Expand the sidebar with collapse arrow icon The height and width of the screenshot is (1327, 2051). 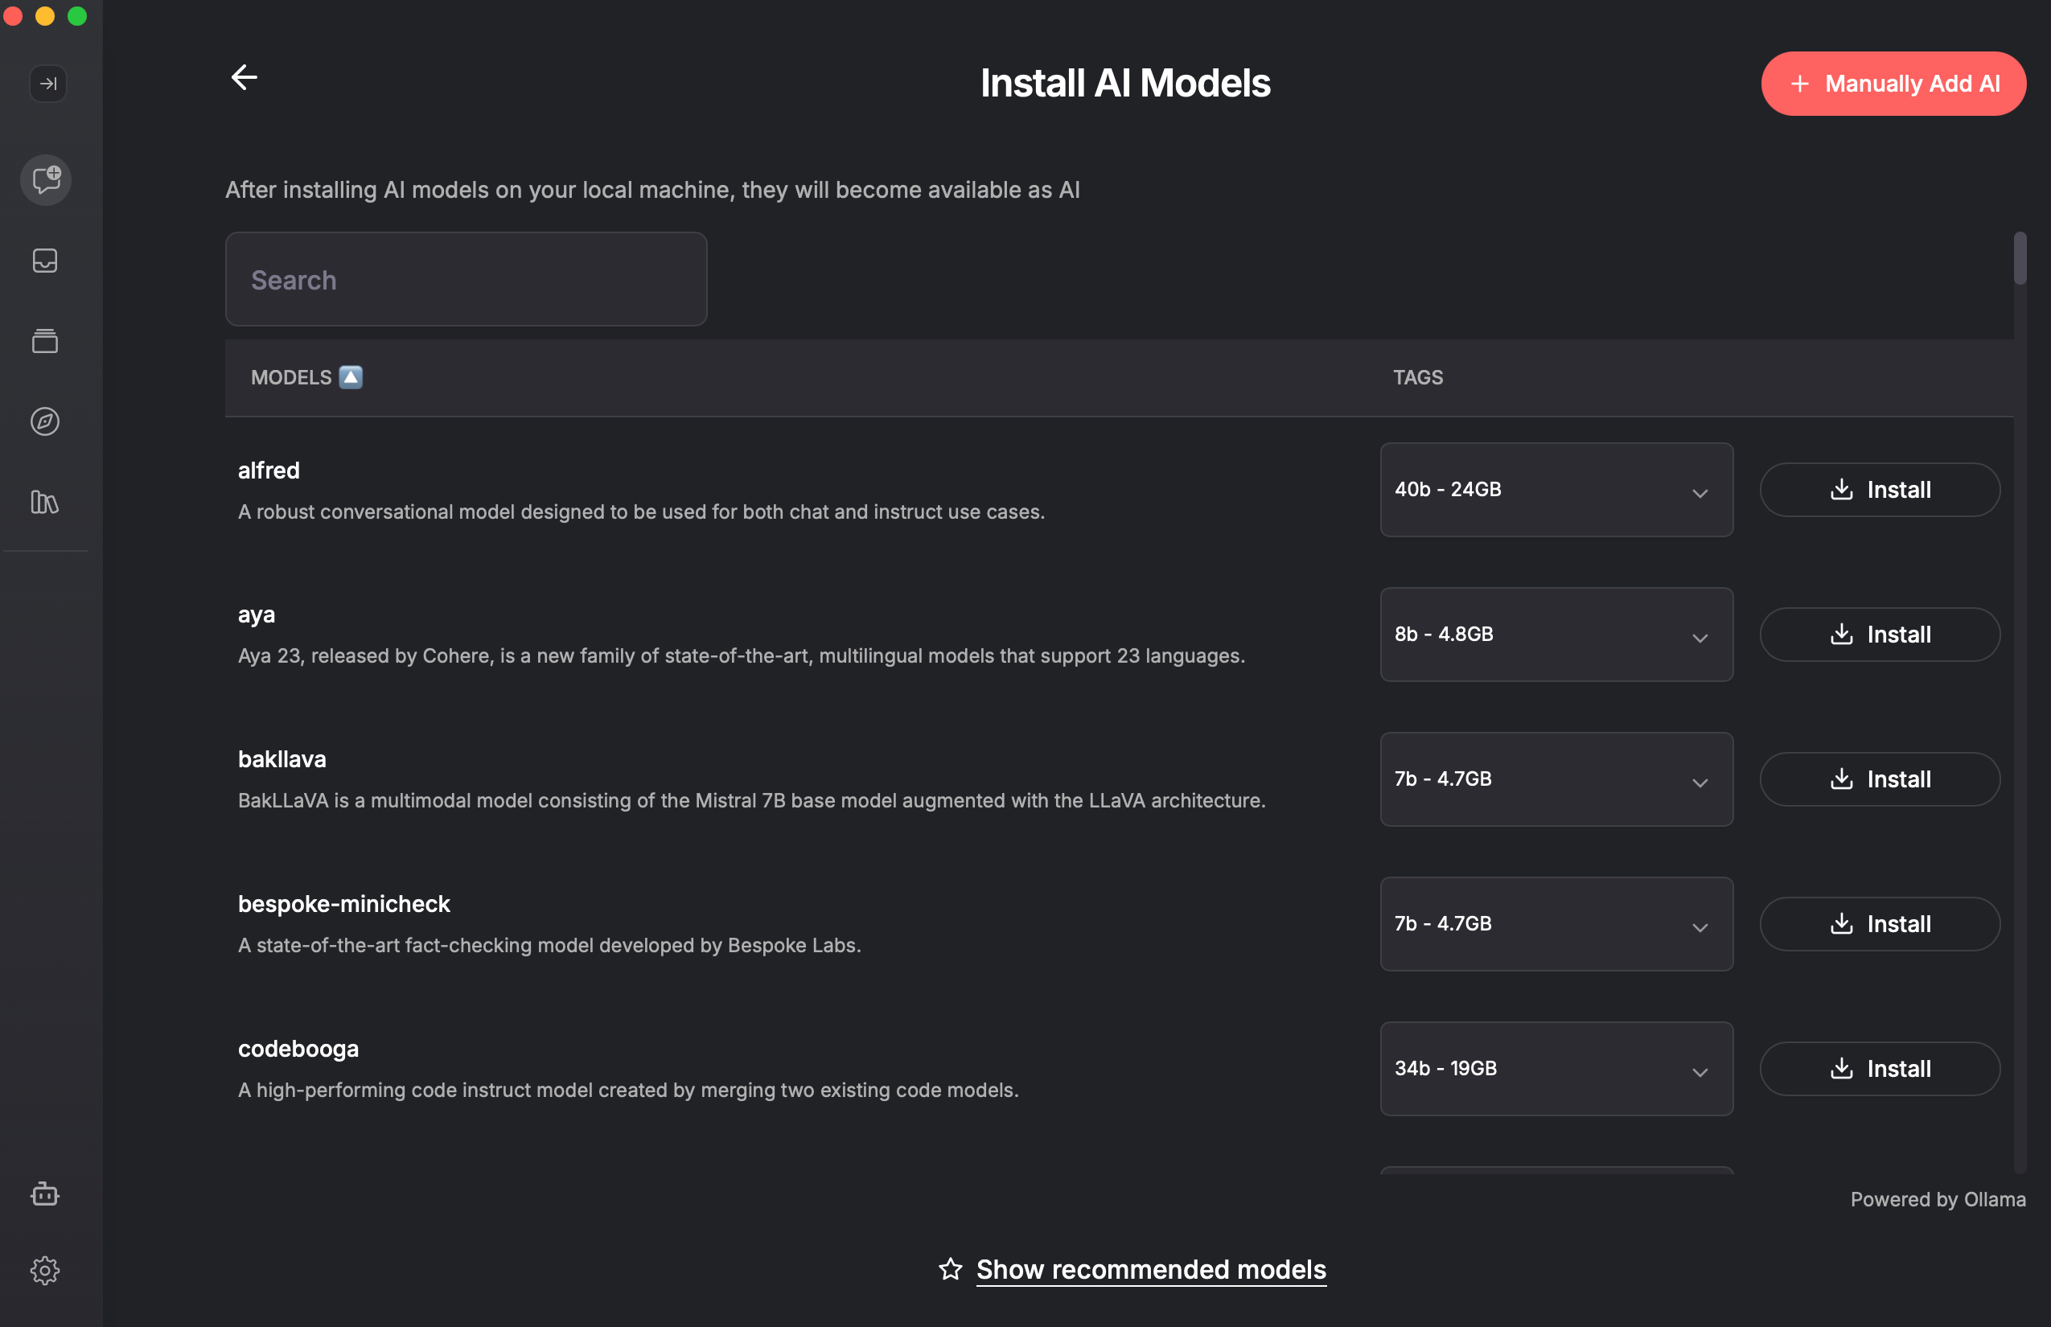(48, 84)
